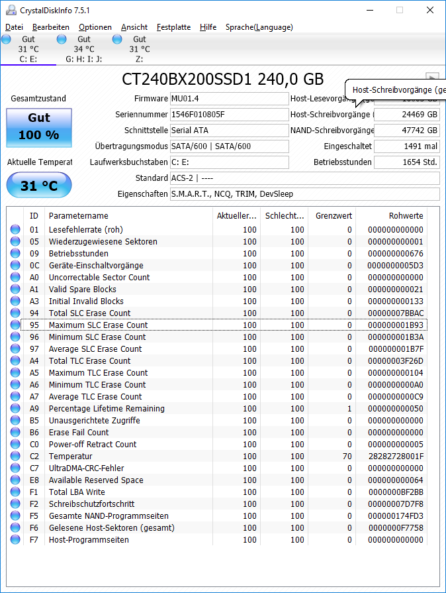
Task: Open the Festplatte menu
Action: (x=174, y=27)
